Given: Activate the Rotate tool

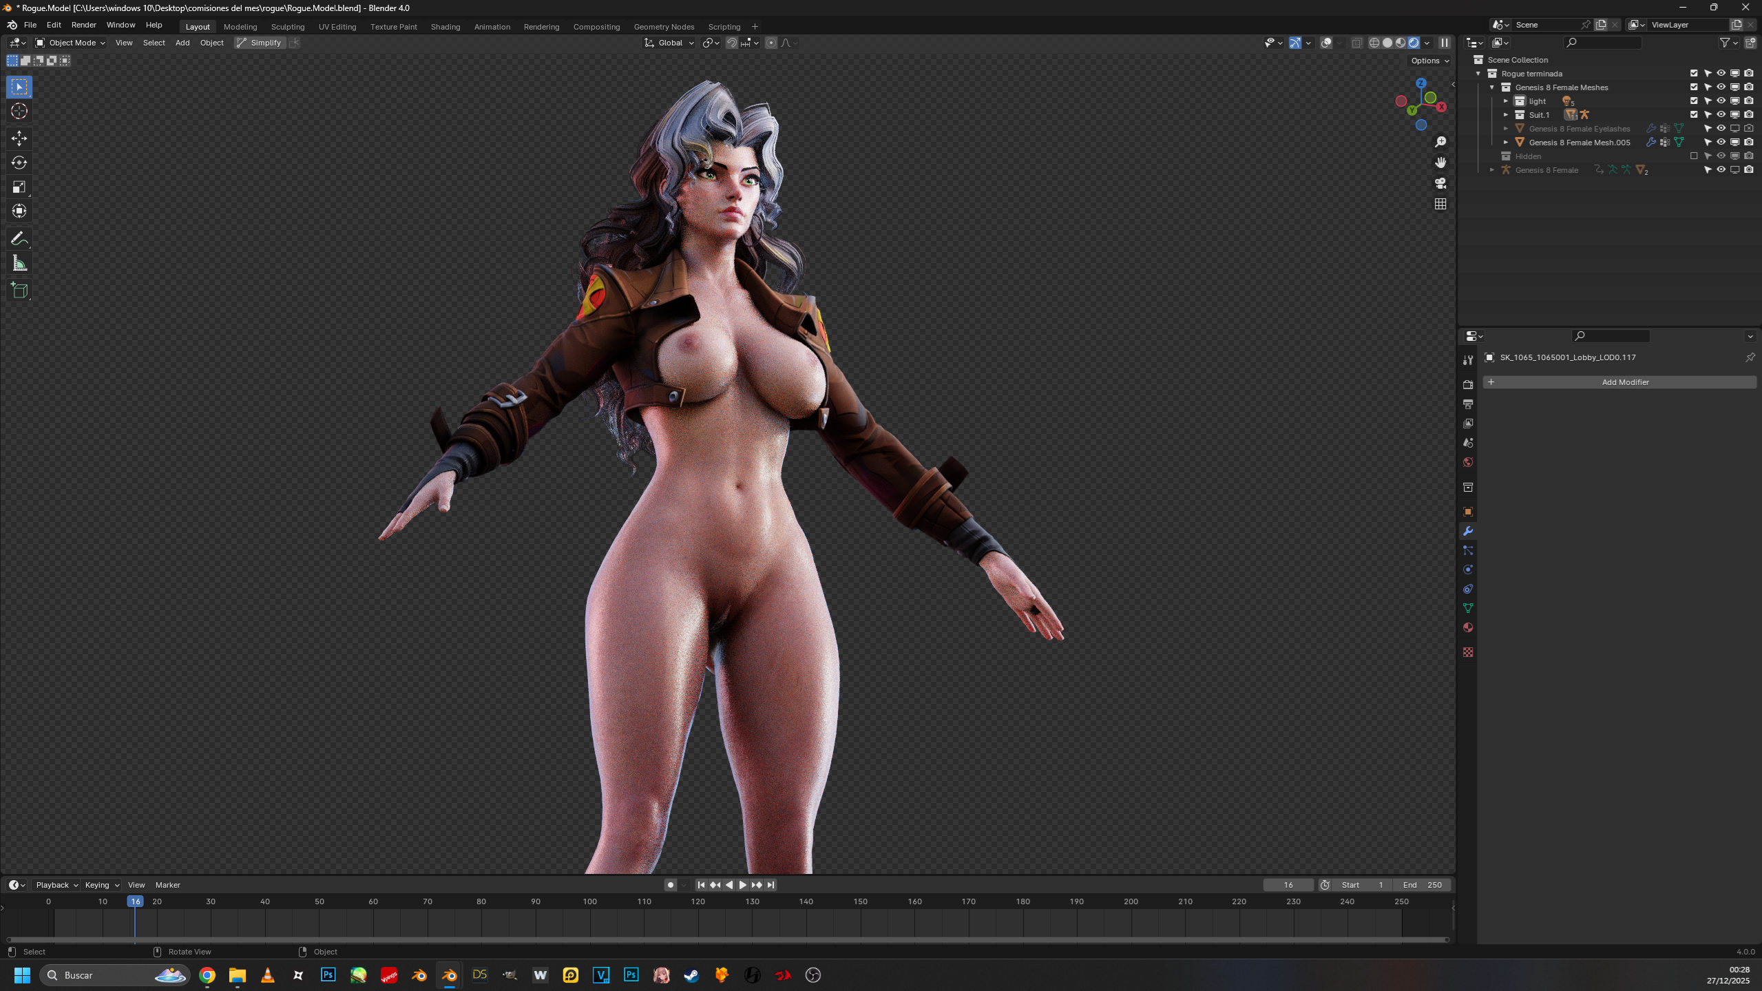Looking at the screenshot, I should (19, 163).
